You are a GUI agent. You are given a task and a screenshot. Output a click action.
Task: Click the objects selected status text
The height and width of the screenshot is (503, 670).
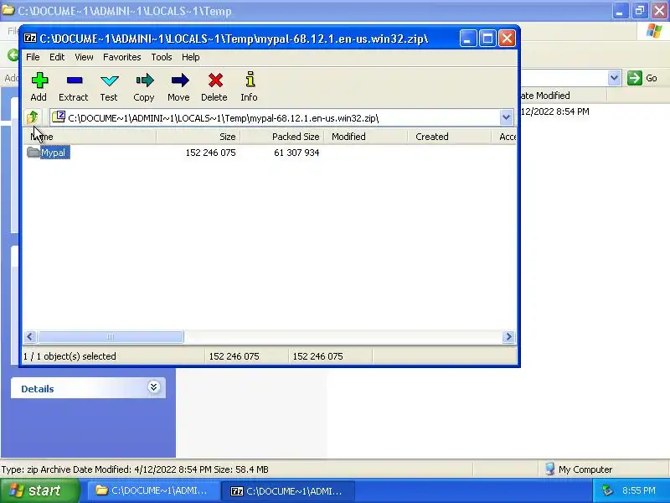[x=70, y=356]
